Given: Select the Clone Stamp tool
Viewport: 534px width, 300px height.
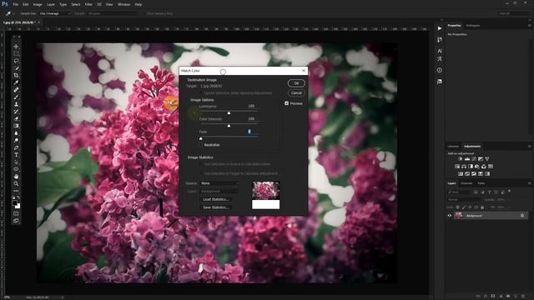Looking at the screenshot, I should pos(16,104).
